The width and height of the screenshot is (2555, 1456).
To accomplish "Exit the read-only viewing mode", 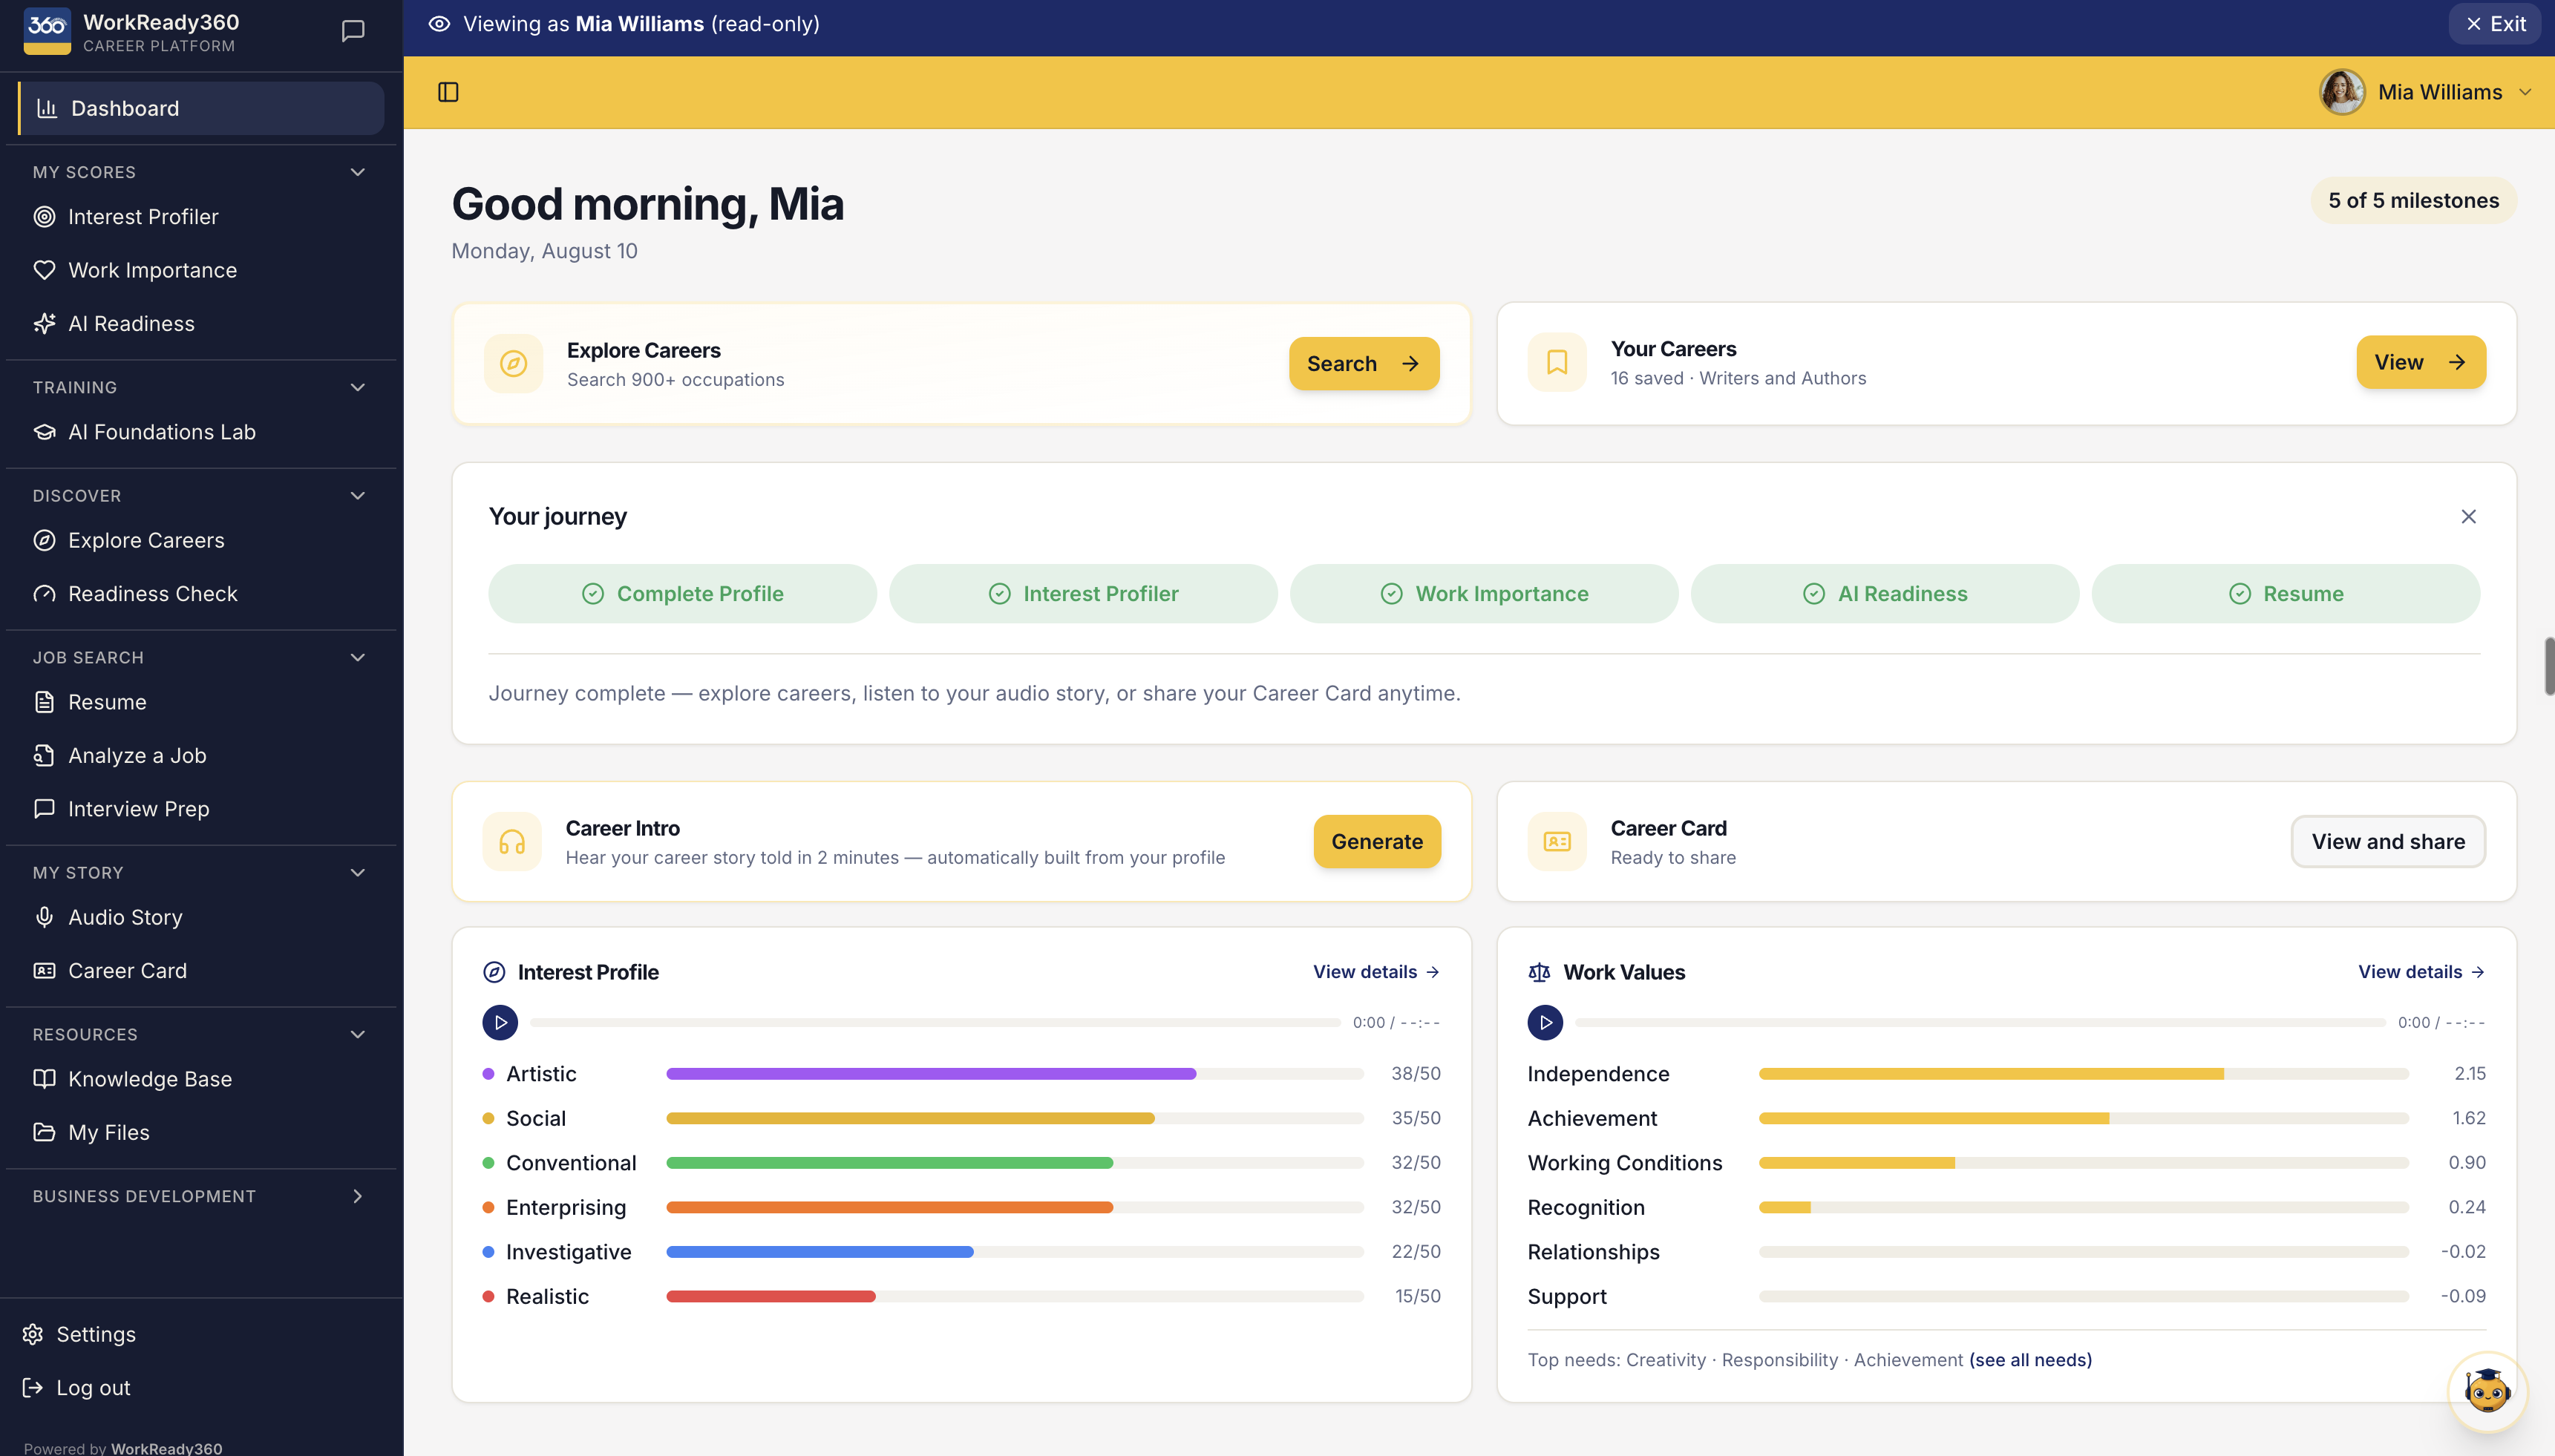I will coord(2495,24).
